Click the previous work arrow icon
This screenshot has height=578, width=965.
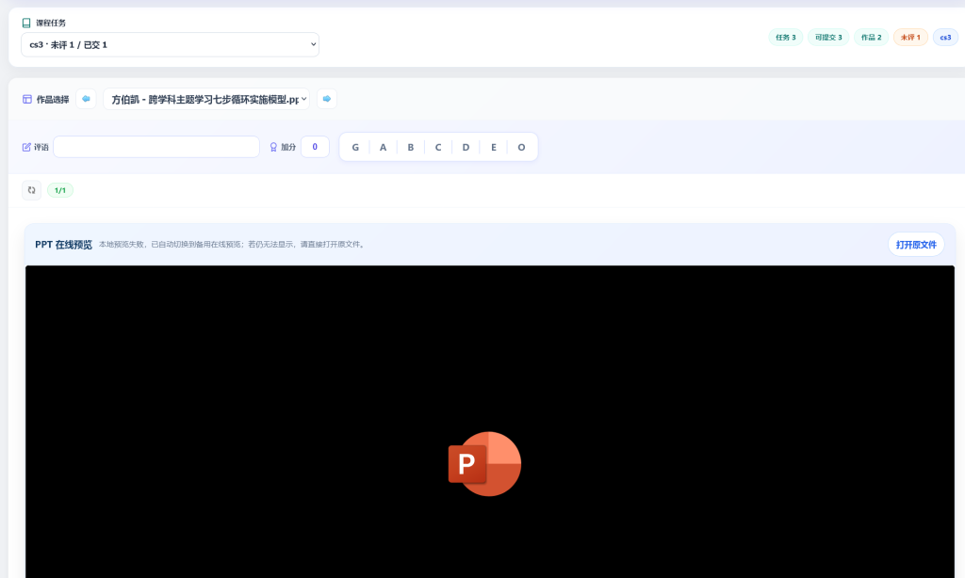coord(86,99)
